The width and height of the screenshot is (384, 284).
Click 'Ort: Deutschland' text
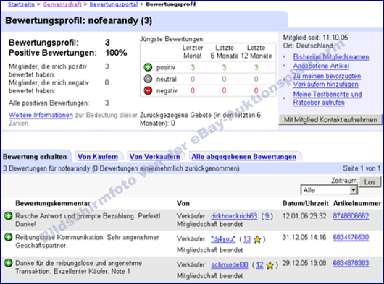308,46
